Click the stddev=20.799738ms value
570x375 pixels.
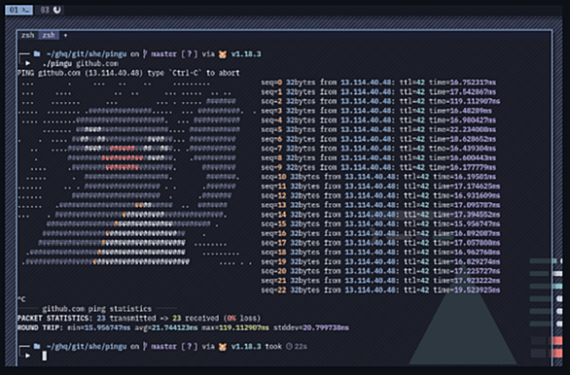311,327
